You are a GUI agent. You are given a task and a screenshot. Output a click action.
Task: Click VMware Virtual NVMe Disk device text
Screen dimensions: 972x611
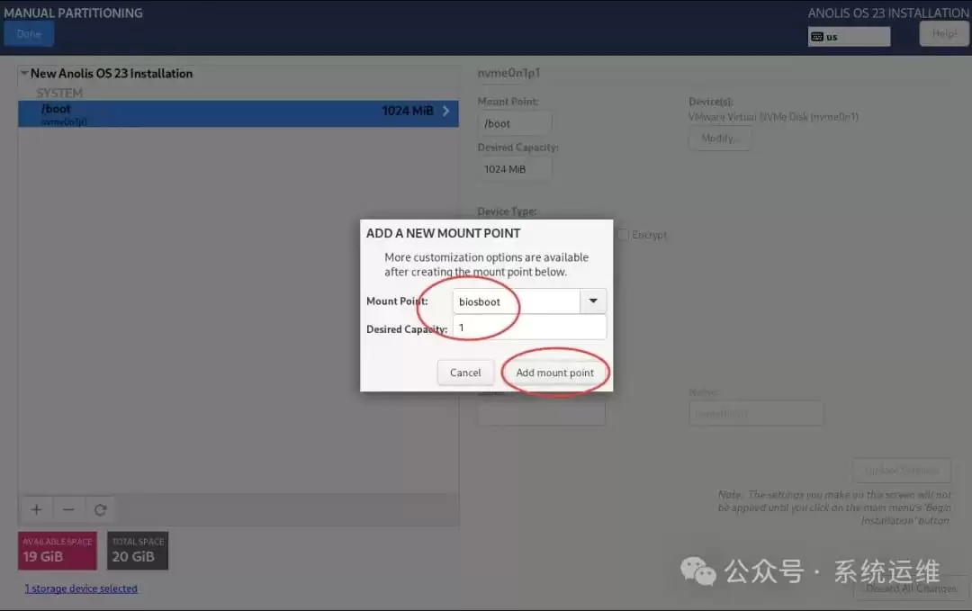(x=773, y=116)
